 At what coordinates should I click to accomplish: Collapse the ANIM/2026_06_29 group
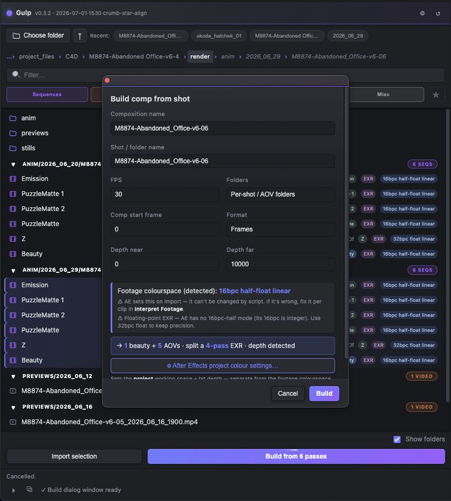click(13, 271)
